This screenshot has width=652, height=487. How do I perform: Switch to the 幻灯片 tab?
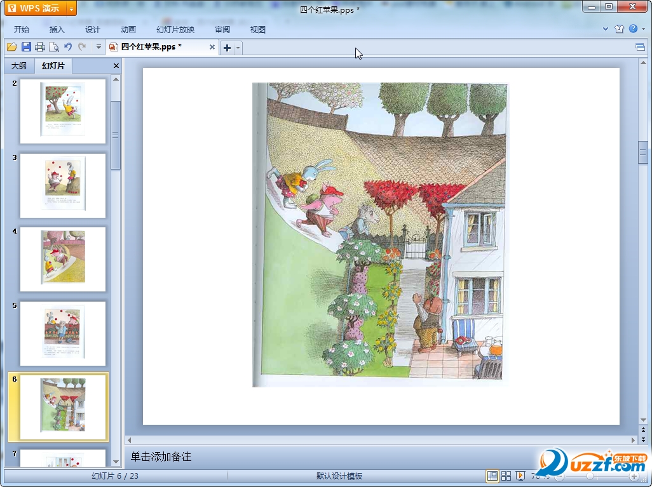(x=53, y=65)
